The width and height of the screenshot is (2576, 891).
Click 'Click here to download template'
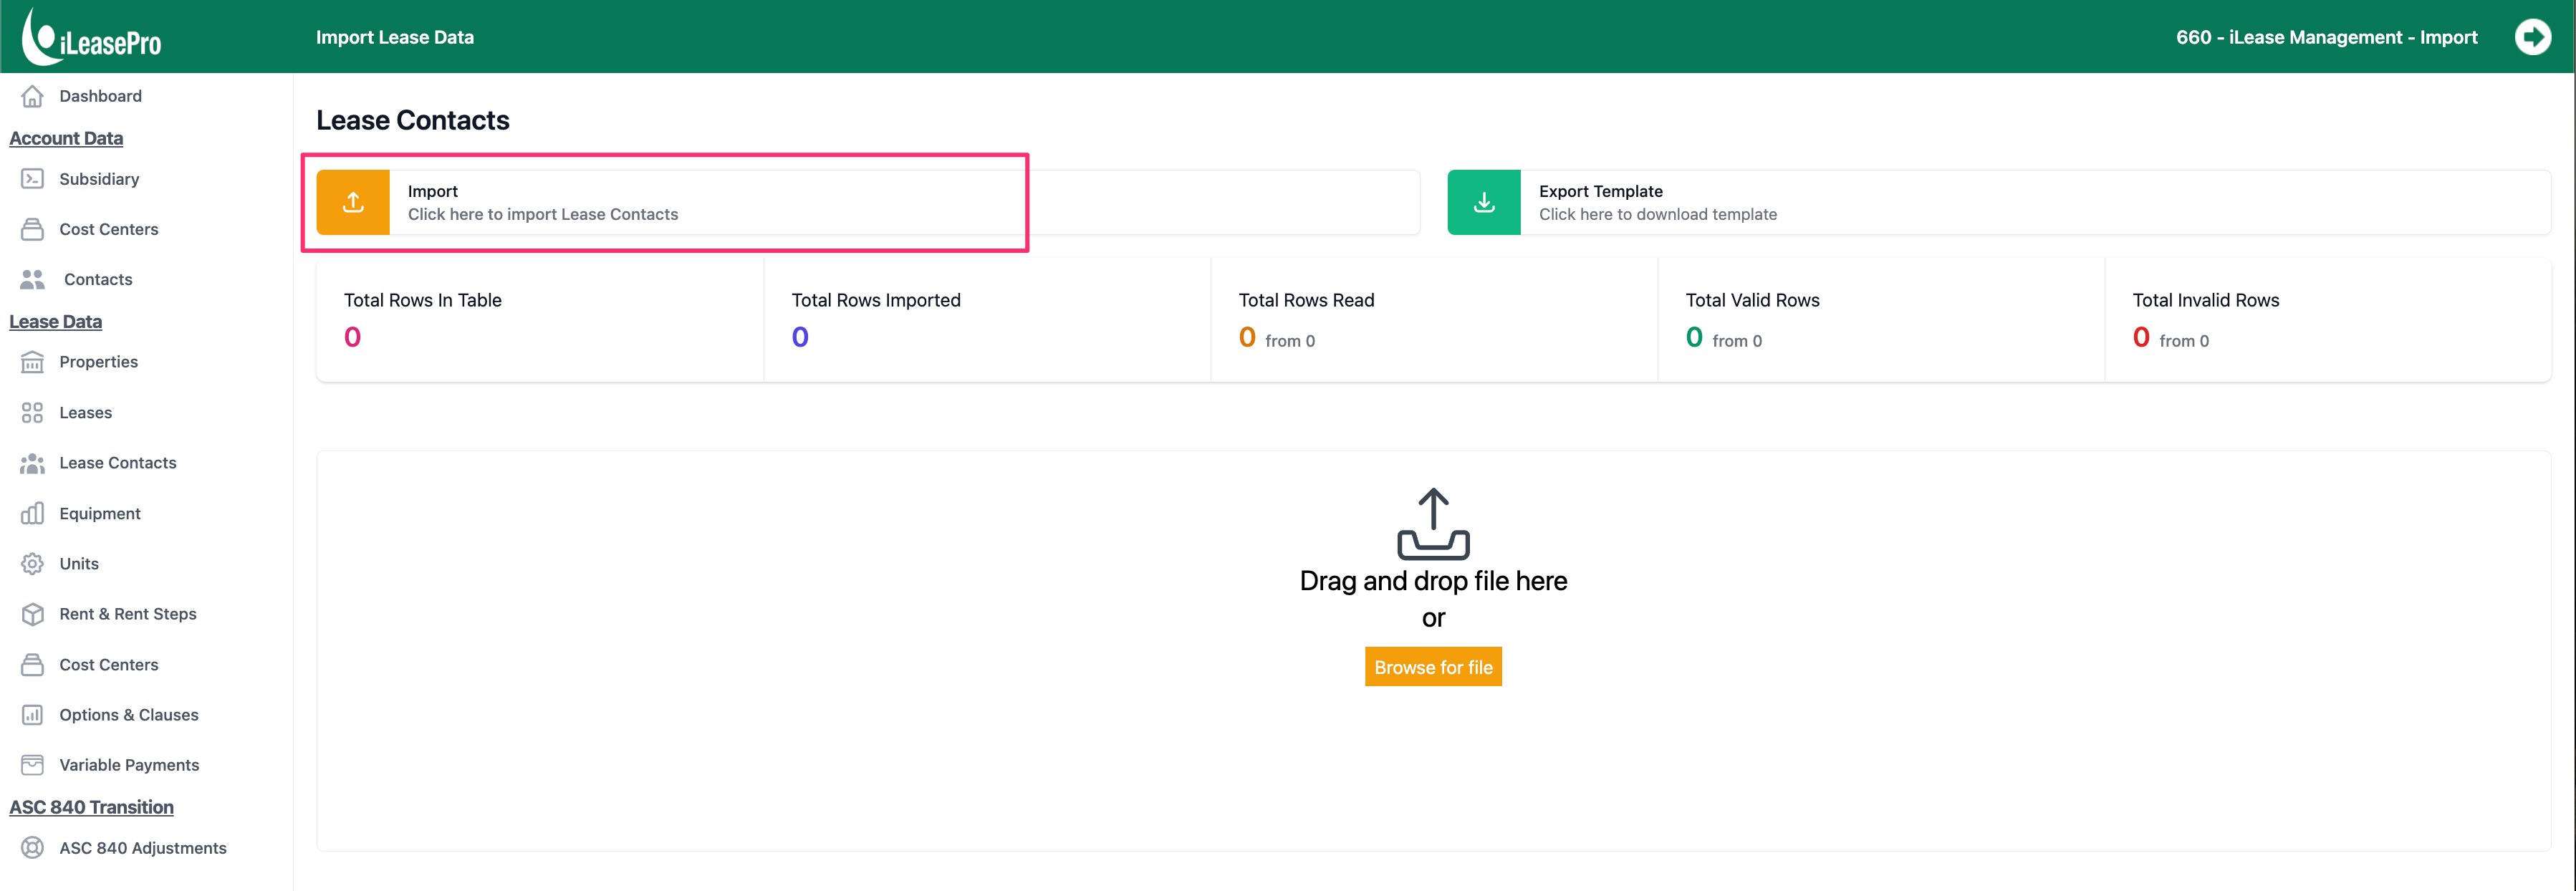(x=1657, y=214)
